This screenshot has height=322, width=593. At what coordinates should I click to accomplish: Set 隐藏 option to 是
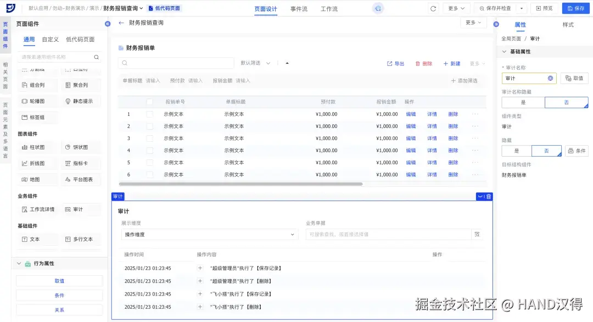[x=517, y=151]
